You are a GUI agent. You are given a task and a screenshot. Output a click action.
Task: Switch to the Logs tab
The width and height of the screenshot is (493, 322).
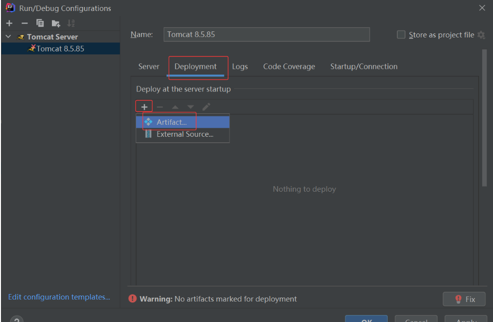click(x=240, y=66)
